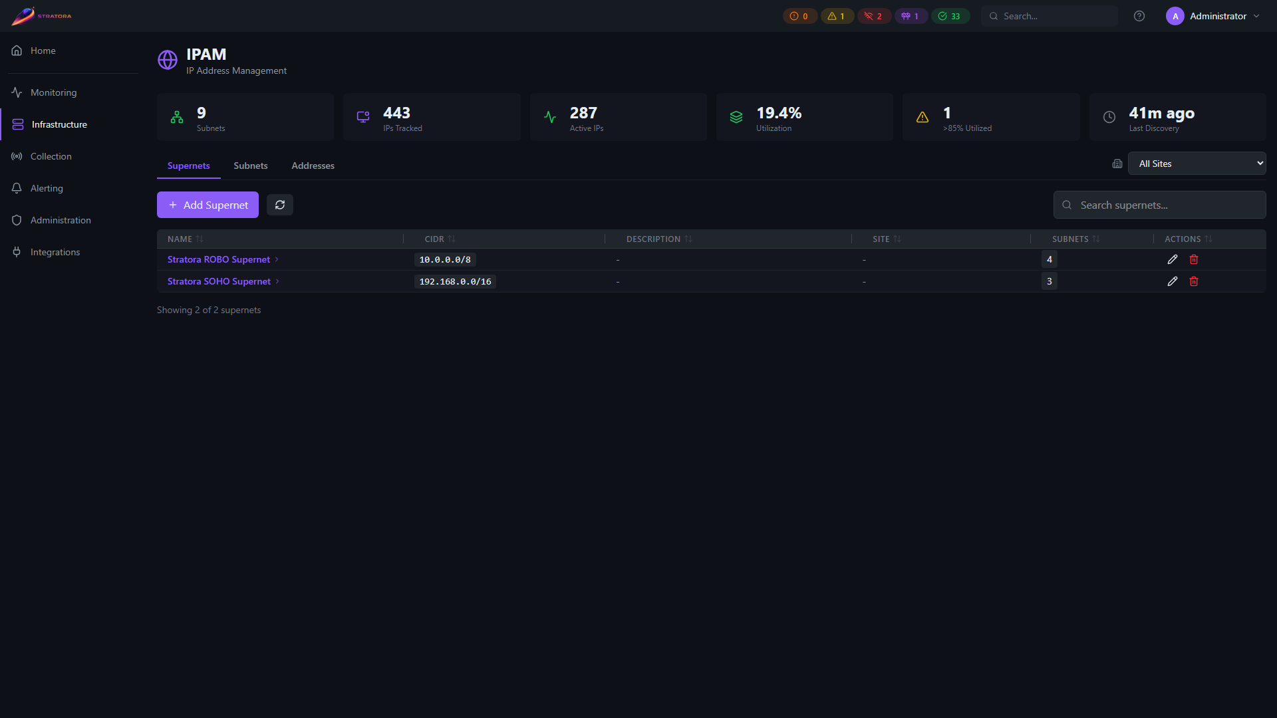Open the Stratora ROBO Supernet link

(219, 259)
